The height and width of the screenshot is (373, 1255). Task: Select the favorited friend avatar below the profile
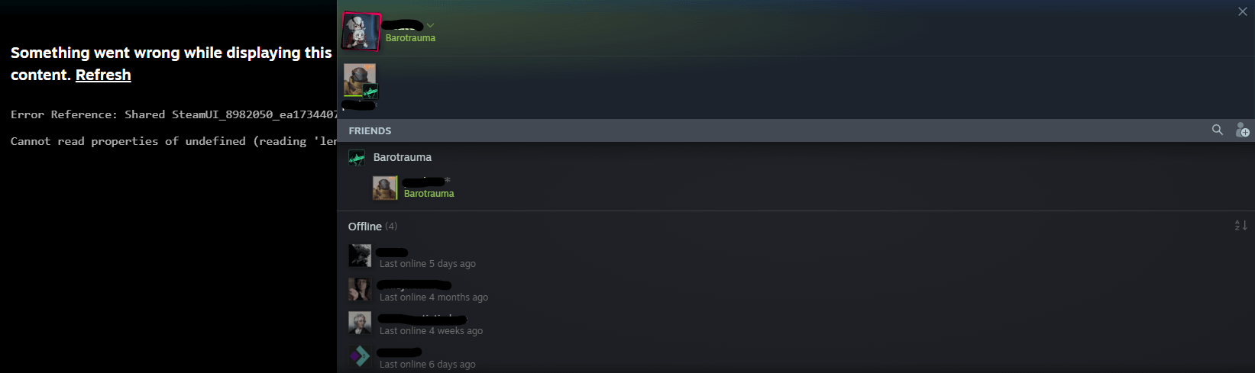point(360,80)
